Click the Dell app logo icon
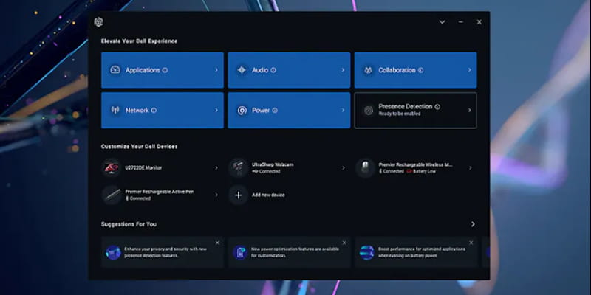This screenshot has height=295, width=591. click(x=98, y=22)
